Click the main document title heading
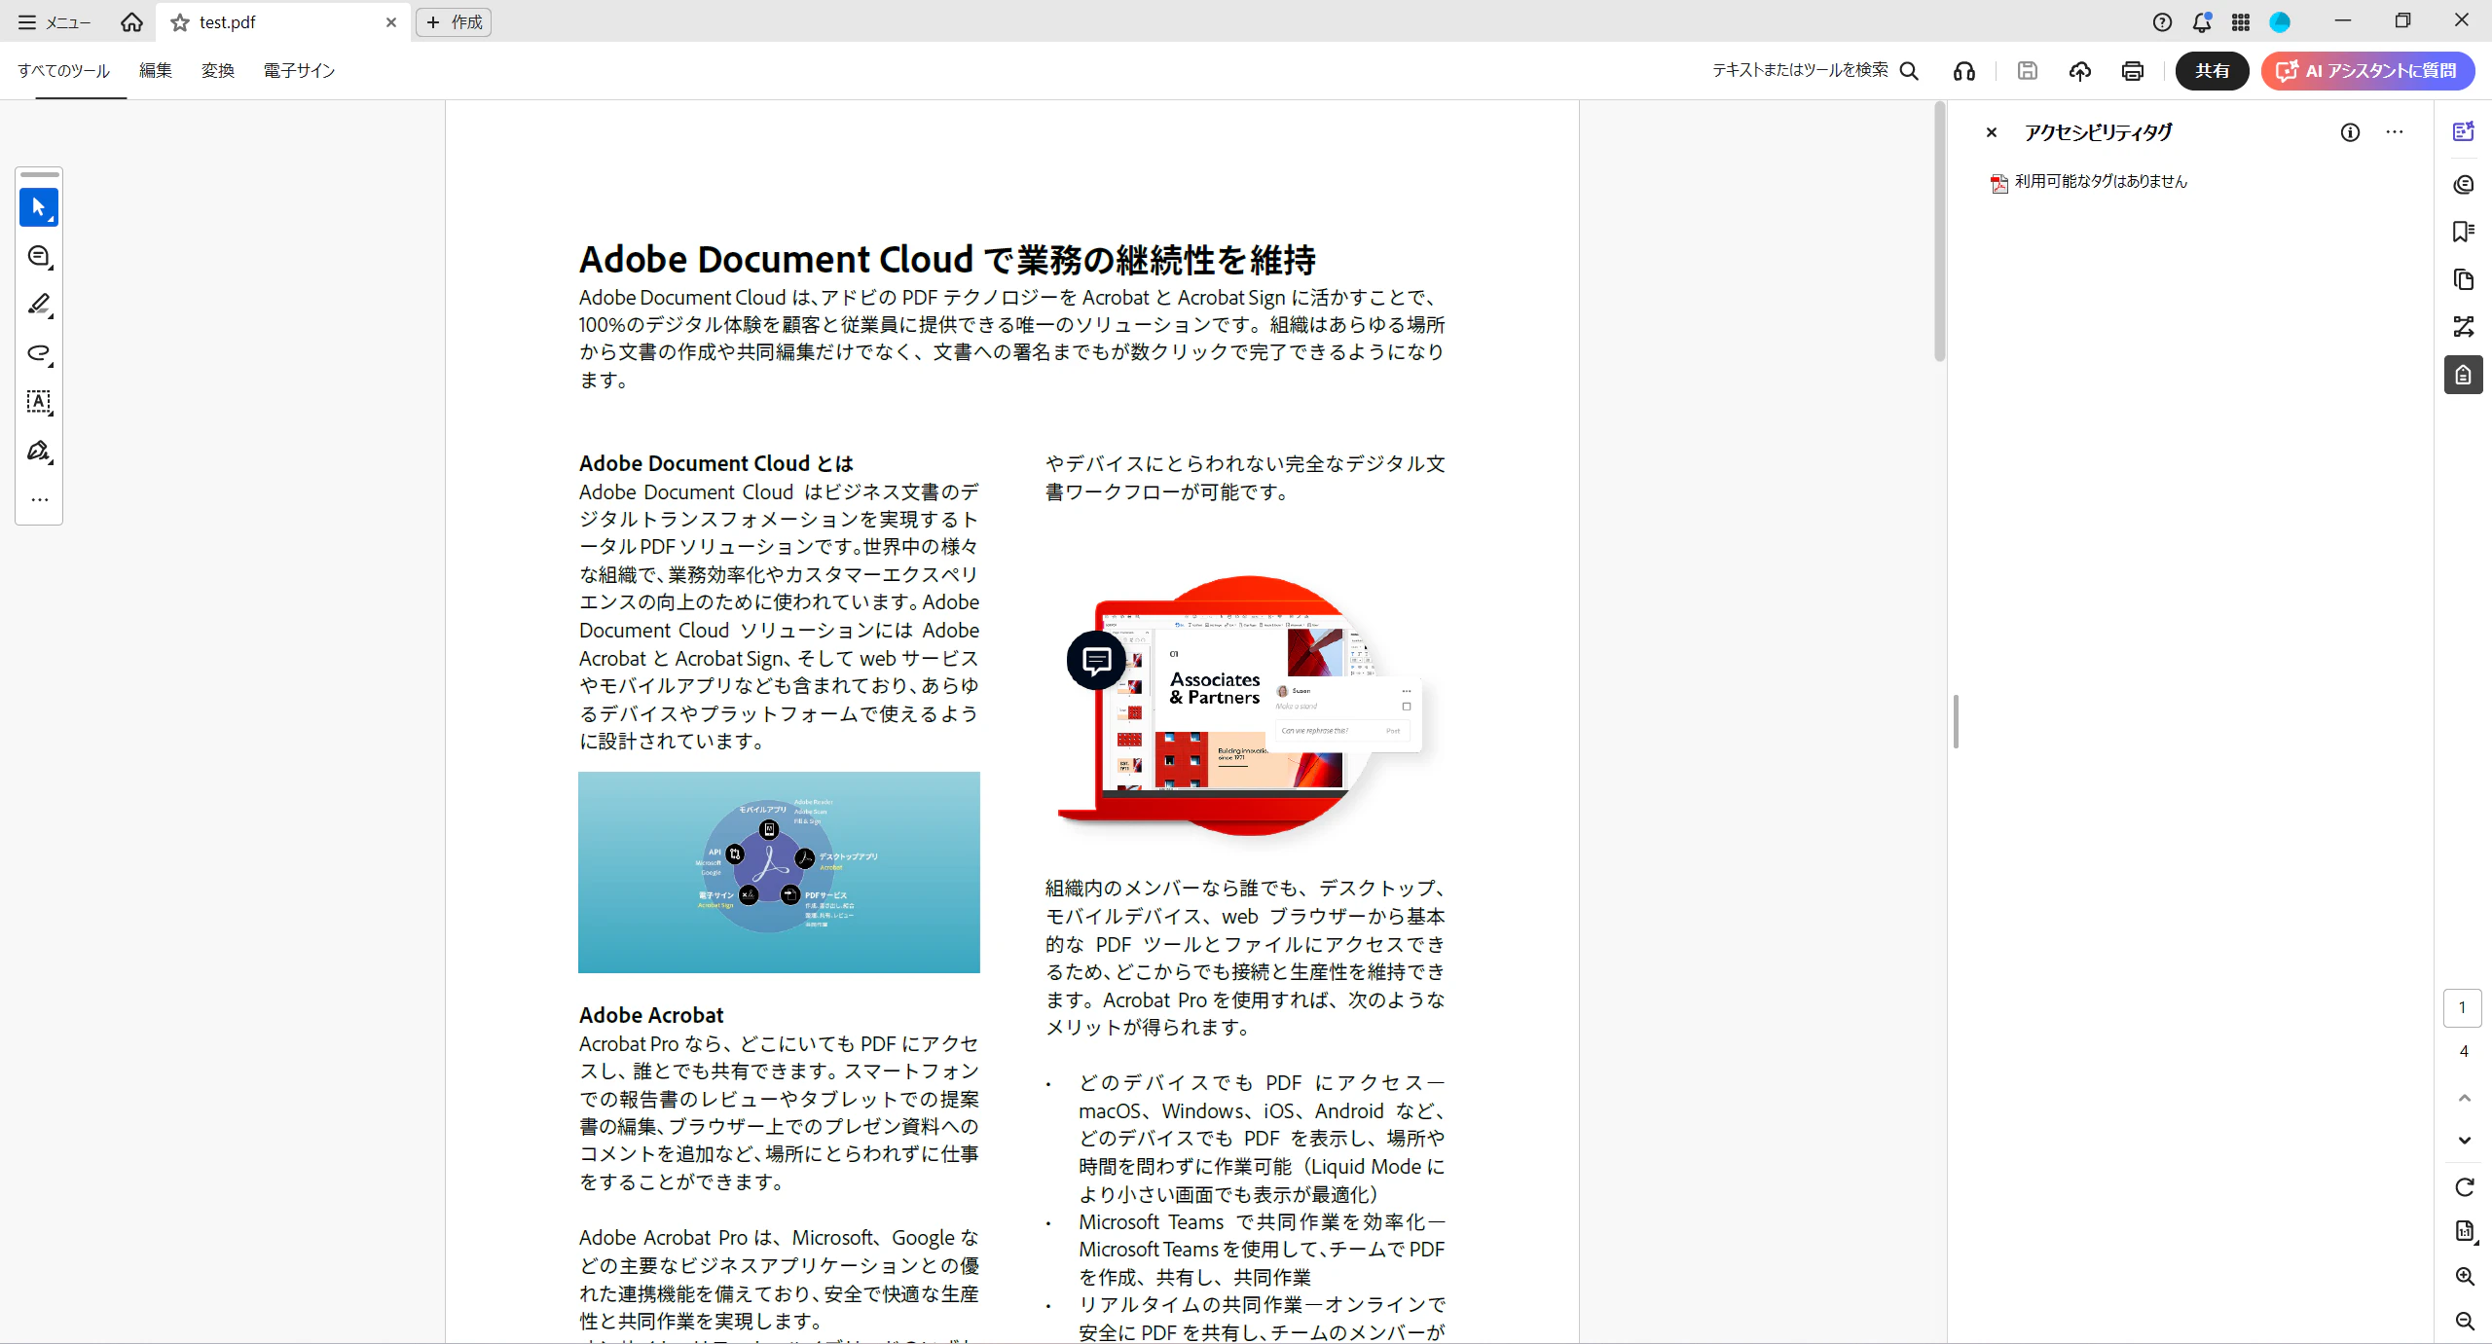 pos(947,260)
